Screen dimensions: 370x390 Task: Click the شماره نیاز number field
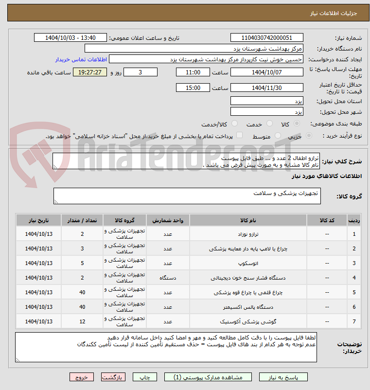point(267,37)
